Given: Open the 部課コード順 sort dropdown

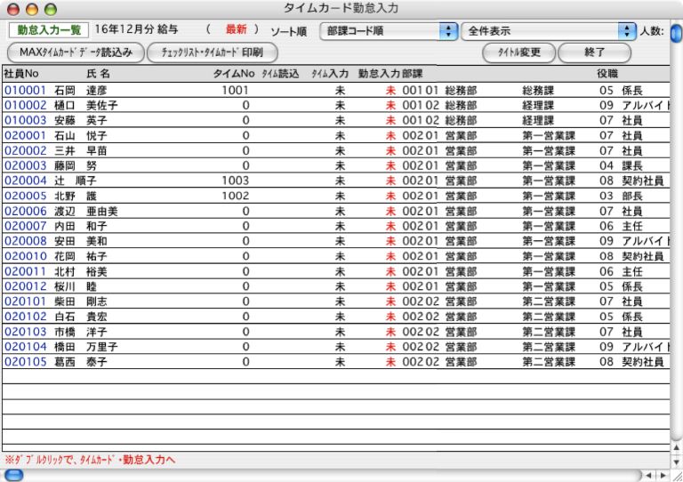Looking at the screenshot, I should [x=388, y=31].
